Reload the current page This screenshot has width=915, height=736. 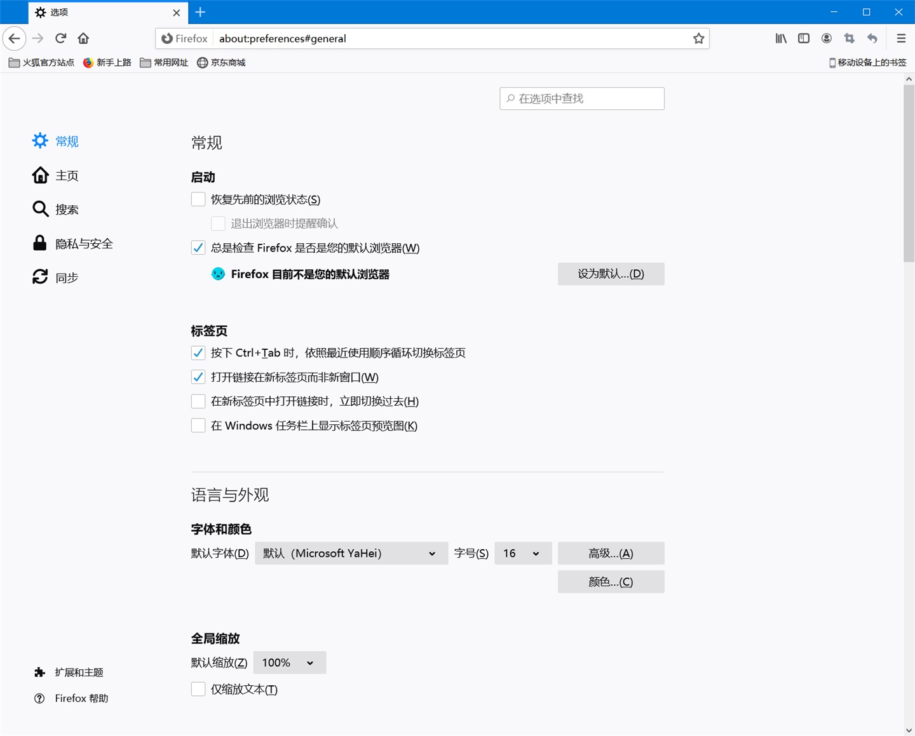pyautogui.click(x=60, y=38)
